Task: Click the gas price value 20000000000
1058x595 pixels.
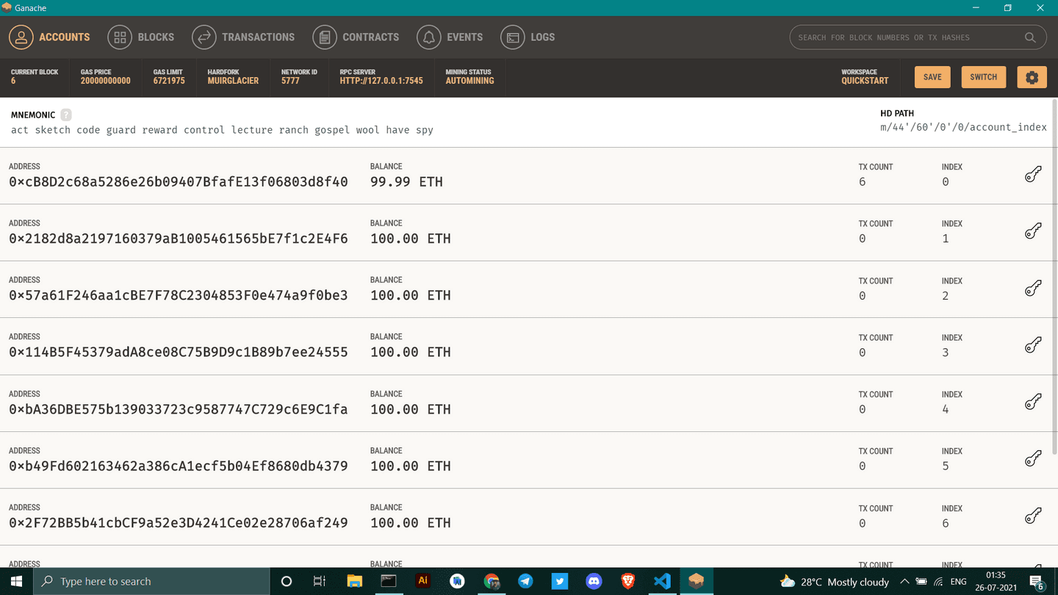Action: (106, 81)
